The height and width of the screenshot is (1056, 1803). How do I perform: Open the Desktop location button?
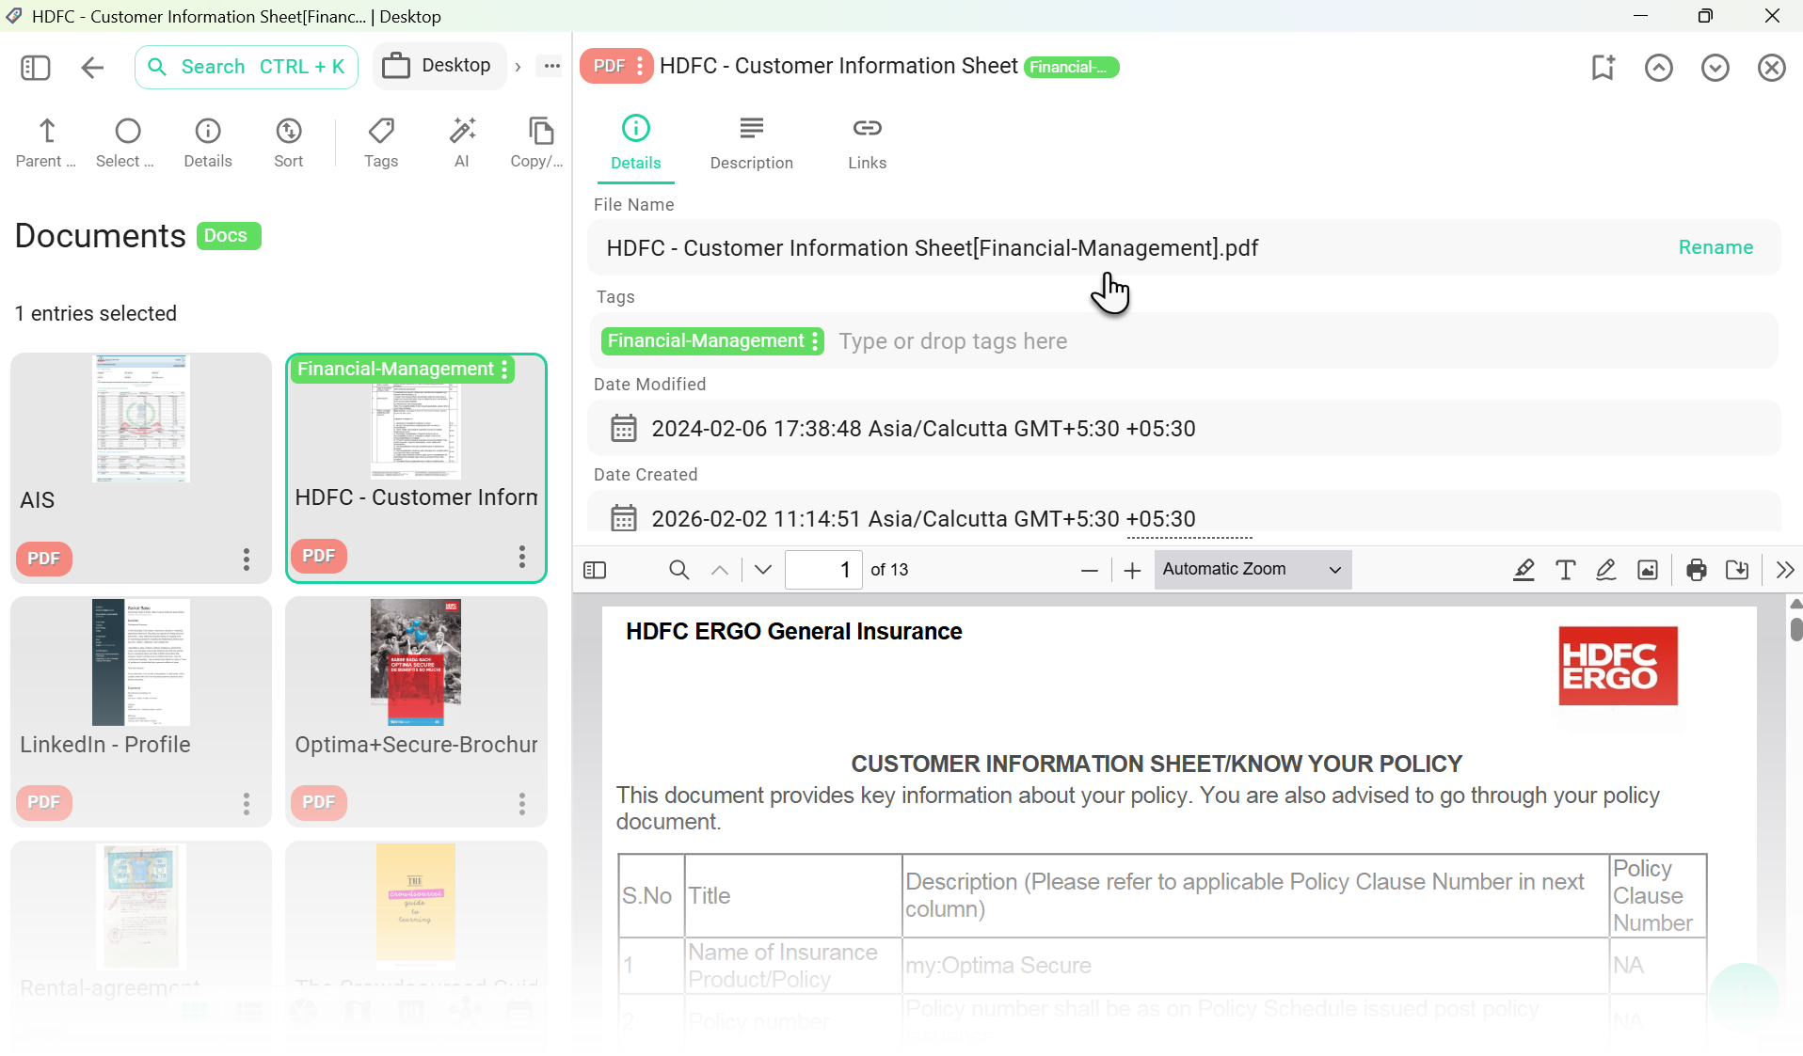tap(439, 66)
